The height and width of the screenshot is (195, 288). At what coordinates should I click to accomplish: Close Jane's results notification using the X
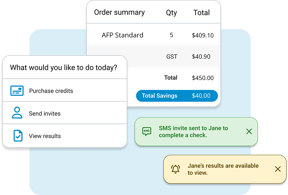[278, 169]
